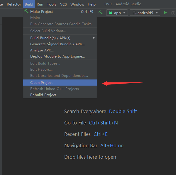Click Select Build Variant... entry

pos(60,31)
